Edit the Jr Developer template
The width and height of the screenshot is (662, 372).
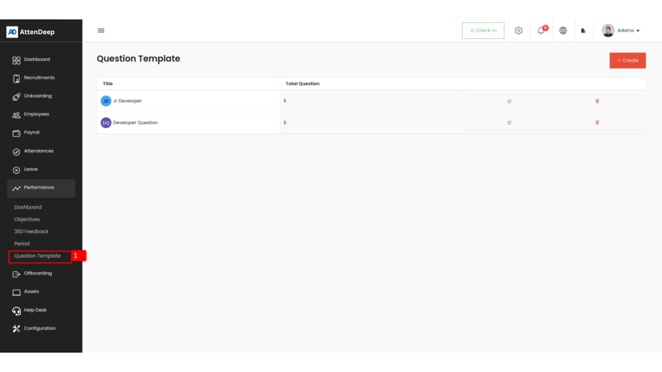point(509,101)
